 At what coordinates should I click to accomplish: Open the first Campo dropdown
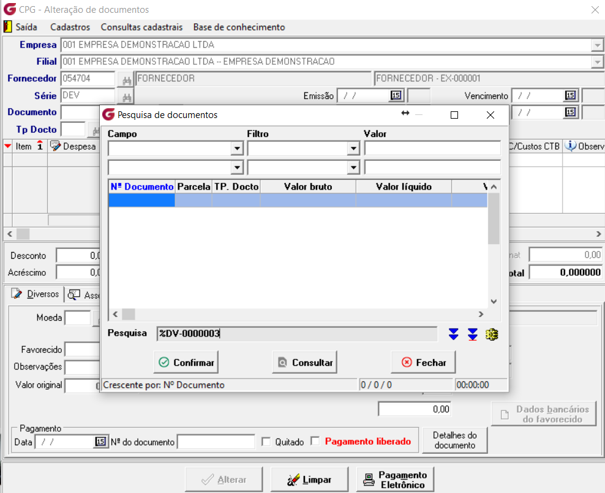click(x=237, y=148)
